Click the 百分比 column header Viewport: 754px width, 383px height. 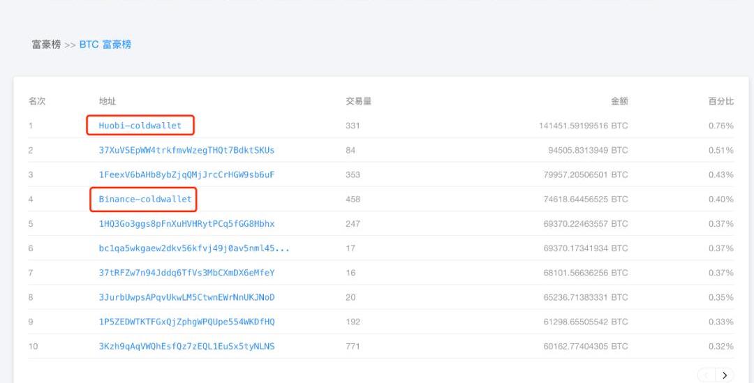click(720, 101)
